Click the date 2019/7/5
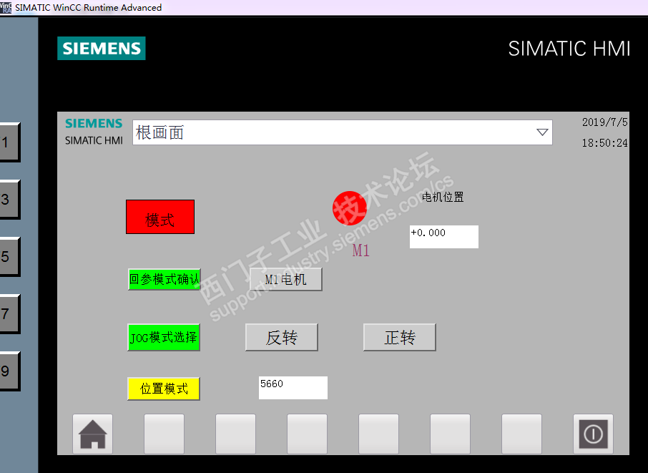This screenshot has height=473, width=648. point(604,122)
